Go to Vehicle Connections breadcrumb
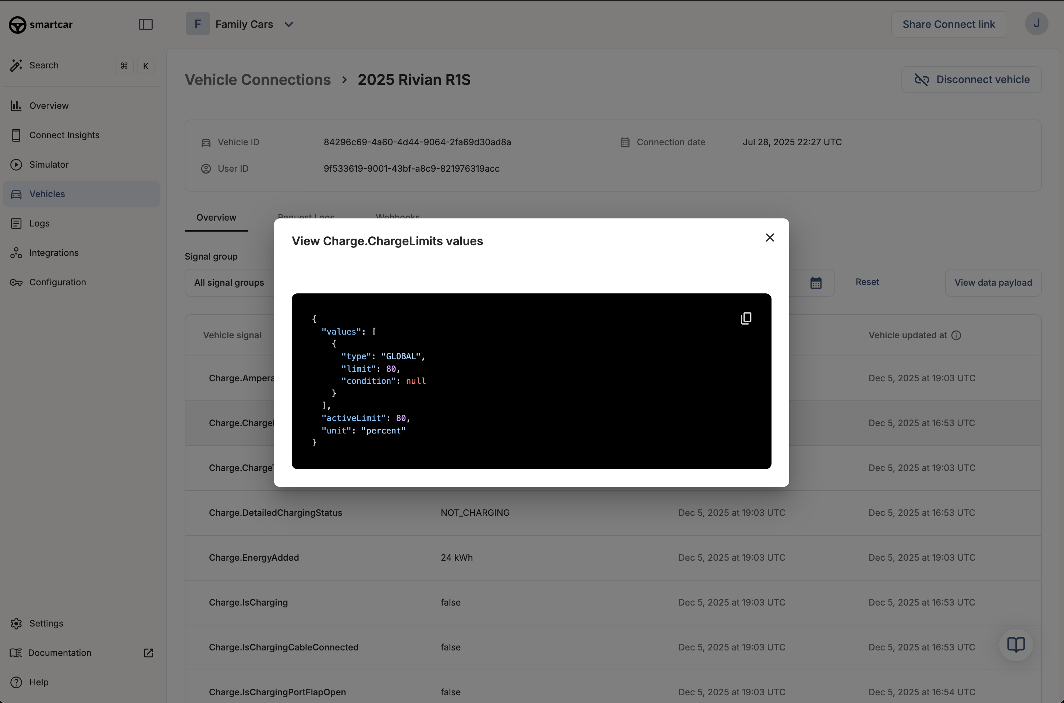The width and height of the screenshot is (1064, 703). pyautogui.click(x=258, y=80)
